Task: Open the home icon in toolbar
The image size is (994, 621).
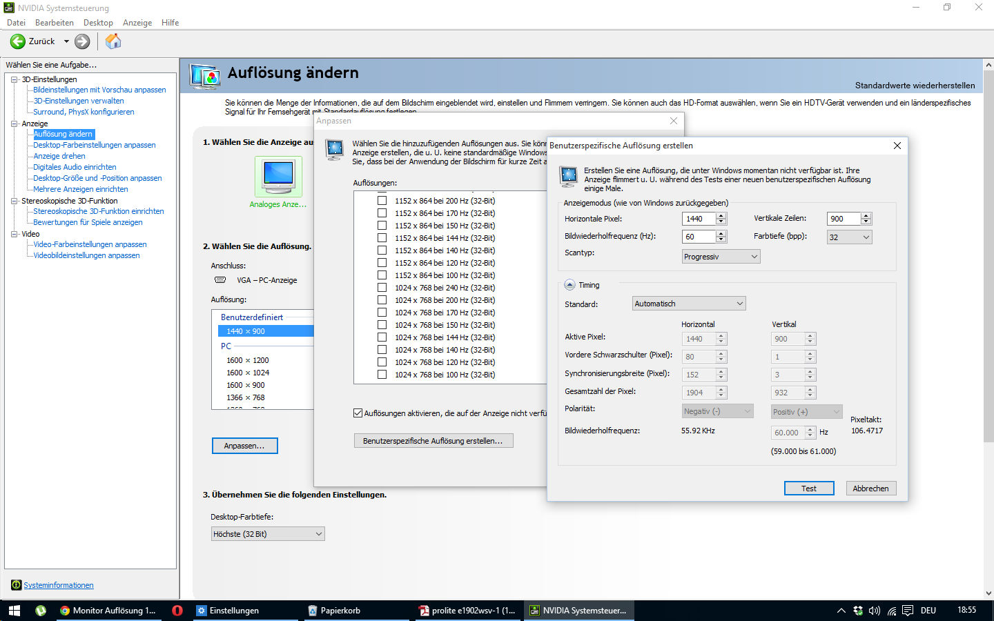Action: 113,41
